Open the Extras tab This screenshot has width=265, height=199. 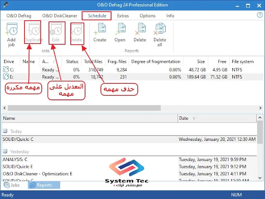pyautogui.click(x=123, y=16)
